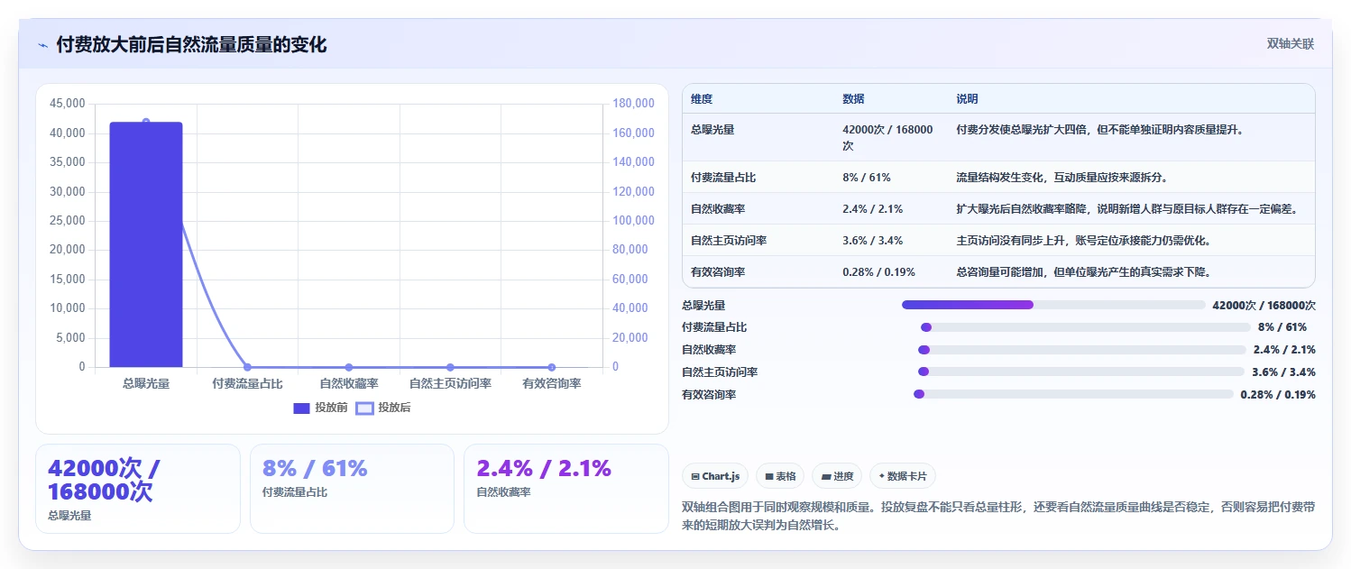Viewport: 1351px width, 569px height.
Task: Click the 总曝光量 bar in the chart
Action: click(146, 244)
